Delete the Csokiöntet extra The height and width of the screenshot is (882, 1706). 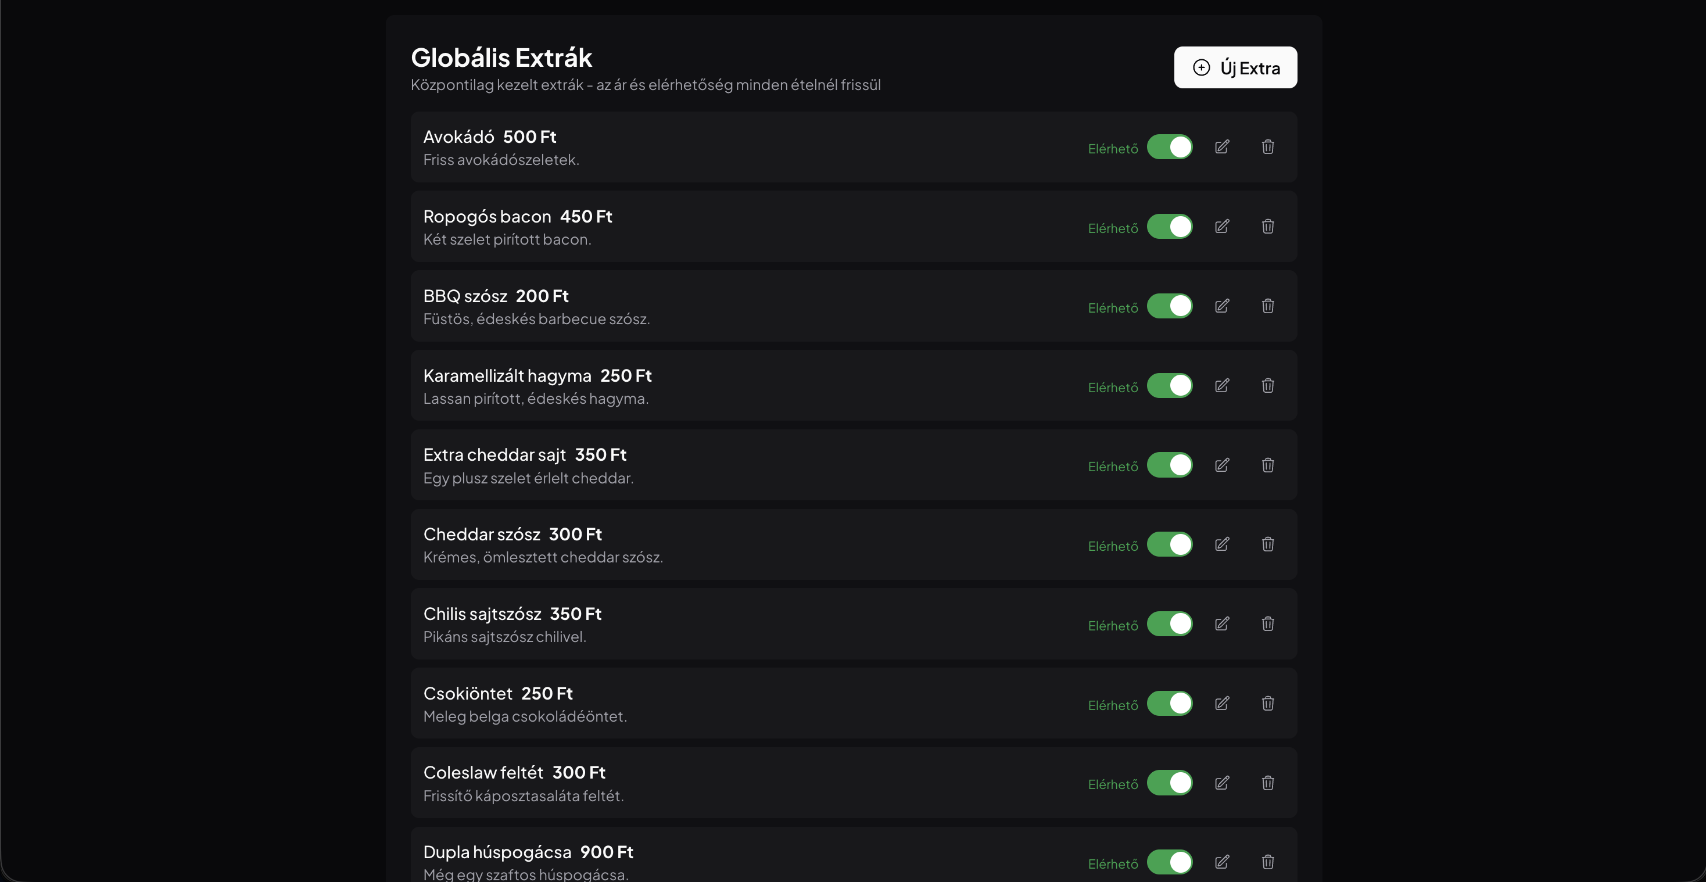click(1267, 703)
